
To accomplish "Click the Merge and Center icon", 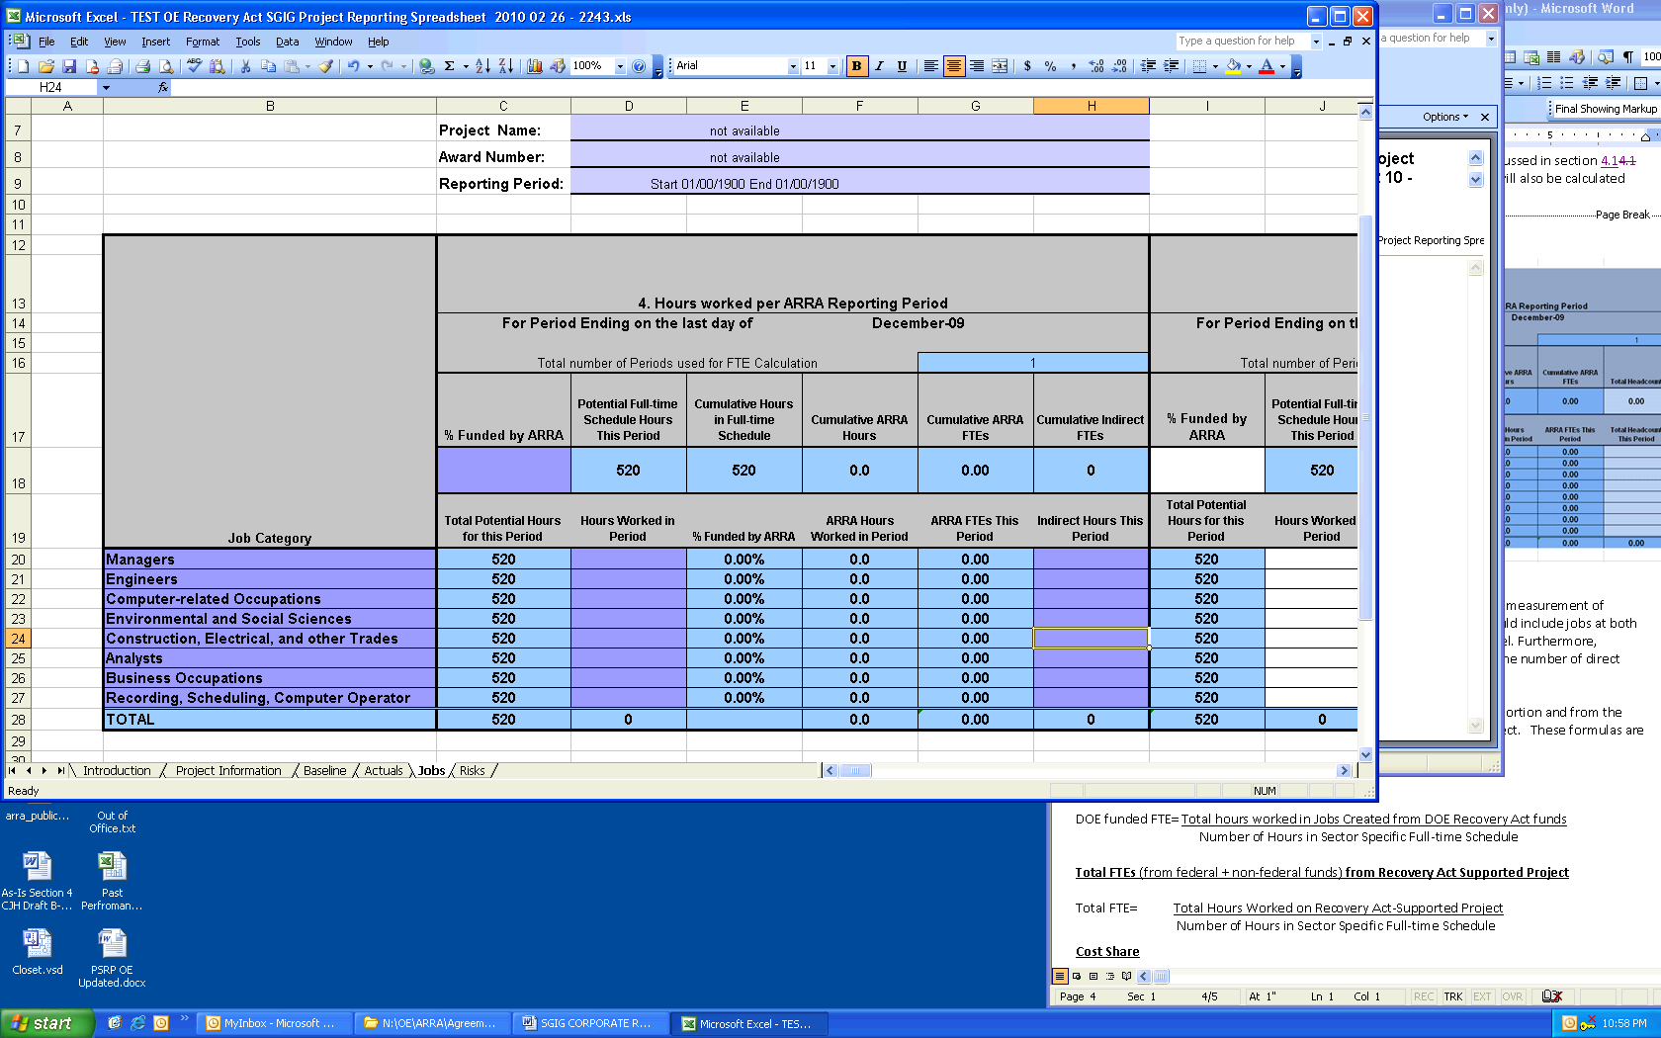I will click(x=1000, y=66).
